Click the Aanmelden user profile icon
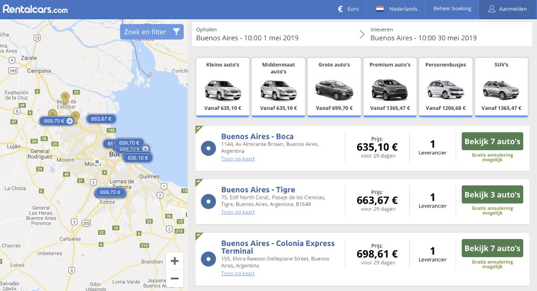The height and width of the screenshot is (291, 537). pyautogui.click(x=491, y=9)
